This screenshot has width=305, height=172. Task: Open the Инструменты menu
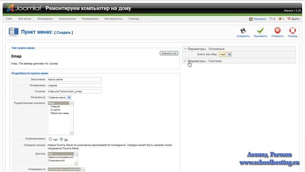tap(113, 19)
